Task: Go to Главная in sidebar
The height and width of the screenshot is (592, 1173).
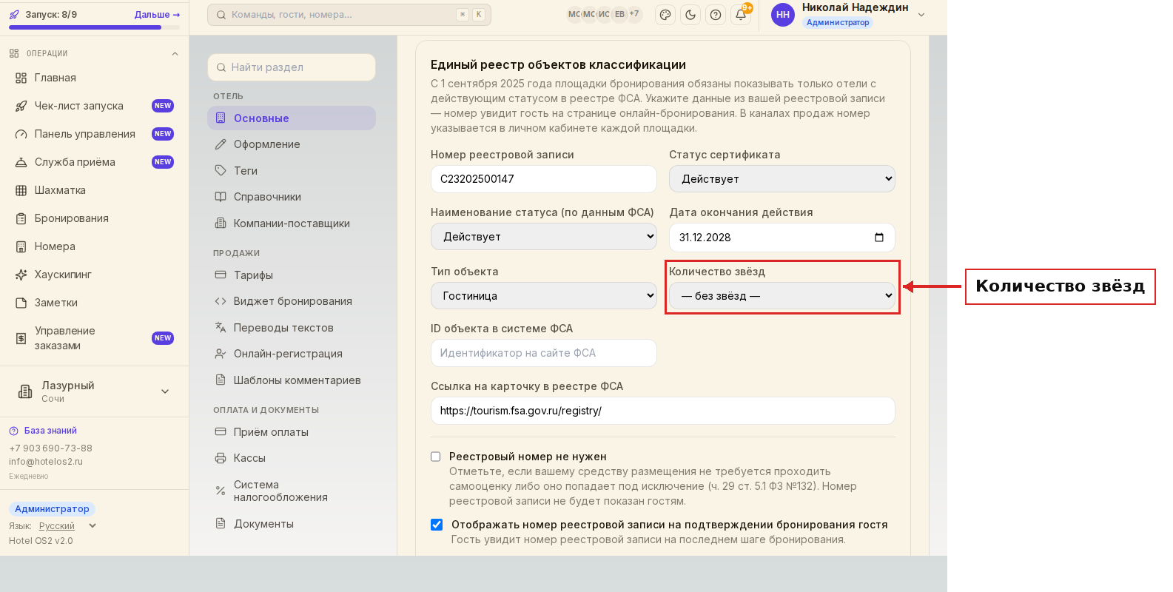Action: coord(94,78)
